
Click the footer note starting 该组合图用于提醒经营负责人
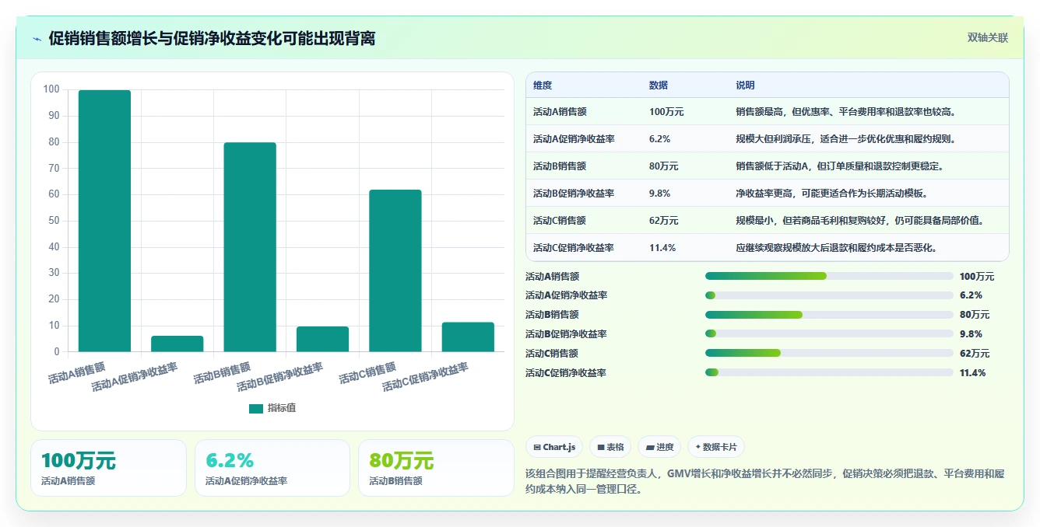[765, 481]
